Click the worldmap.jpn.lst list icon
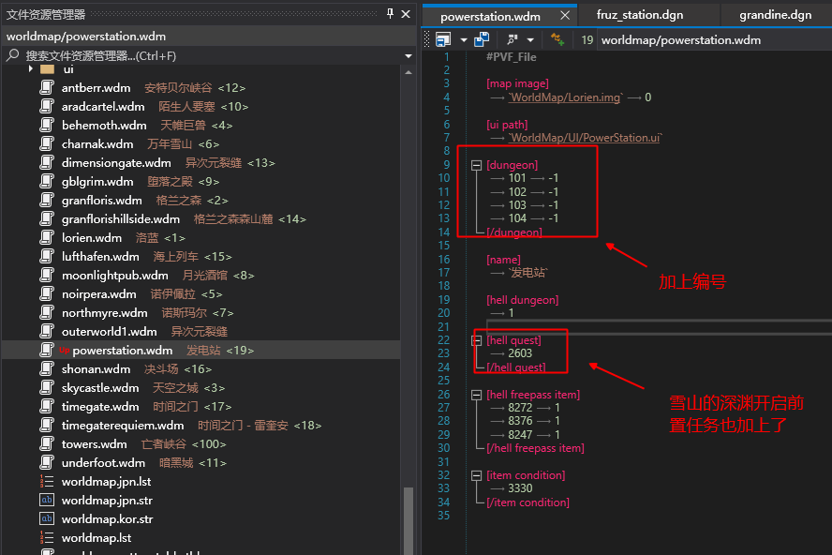Viewport: 832px width, 555px height. click(x=47, y=481)
